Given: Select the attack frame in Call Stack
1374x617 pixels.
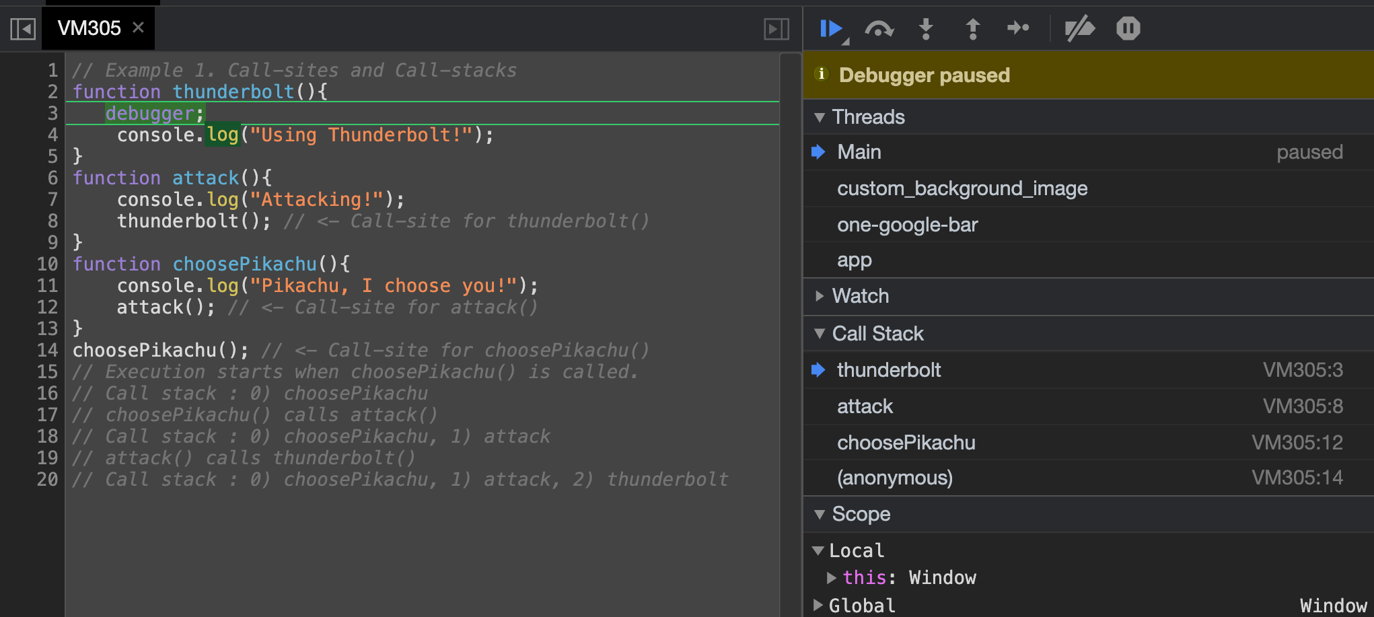Looking at the screenshot, I should (x=865, y=406).
